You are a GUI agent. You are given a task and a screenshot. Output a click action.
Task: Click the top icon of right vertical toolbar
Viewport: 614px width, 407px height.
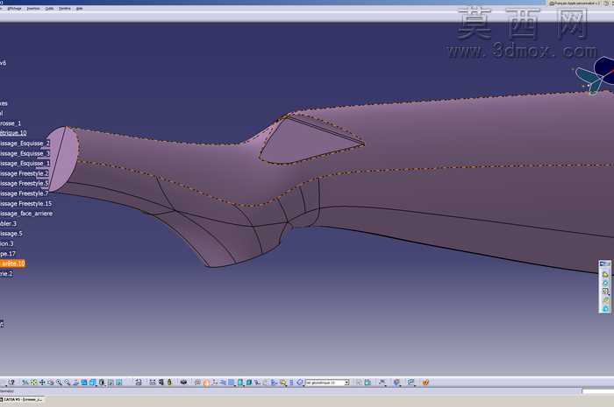click(x=605, y=275)
